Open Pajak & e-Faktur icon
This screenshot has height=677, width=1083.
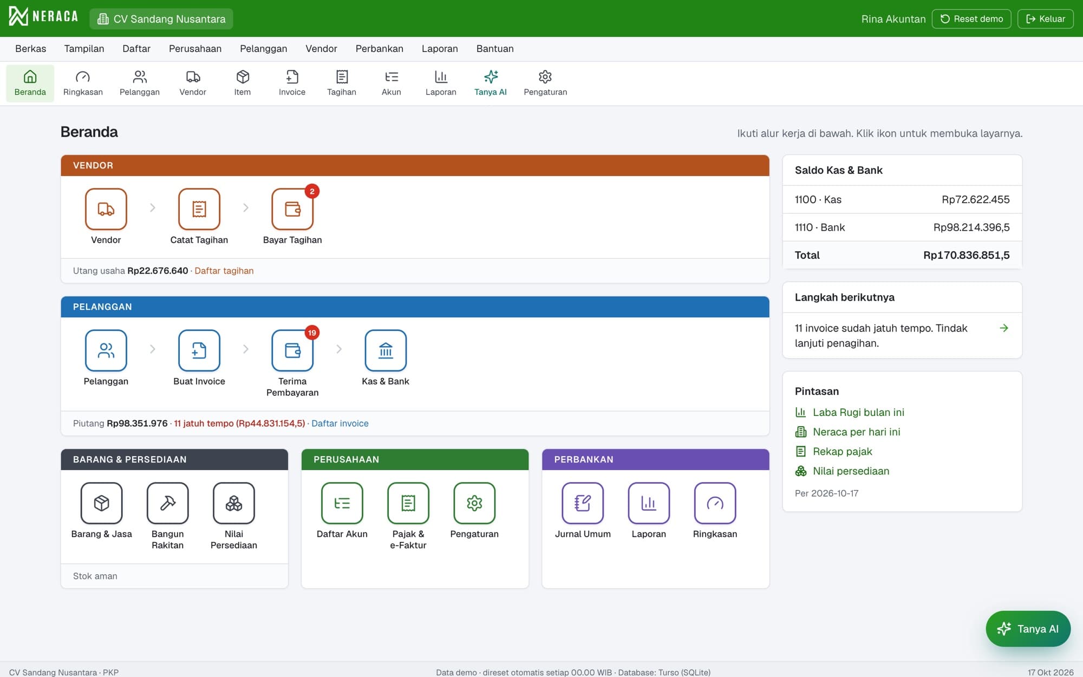[408, 503]
